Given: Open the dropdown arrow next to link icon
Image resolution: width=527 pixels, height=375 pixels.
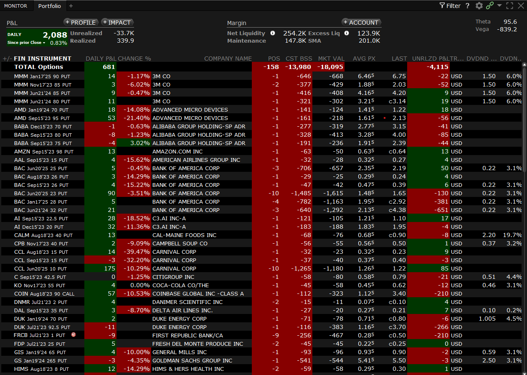Looking at the screenshot, I should coord(499,6).
